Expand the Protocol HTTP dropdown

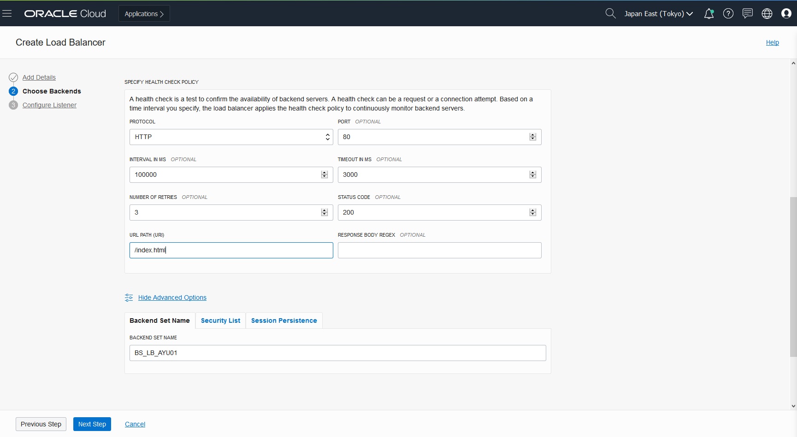(x=231, y=137)
